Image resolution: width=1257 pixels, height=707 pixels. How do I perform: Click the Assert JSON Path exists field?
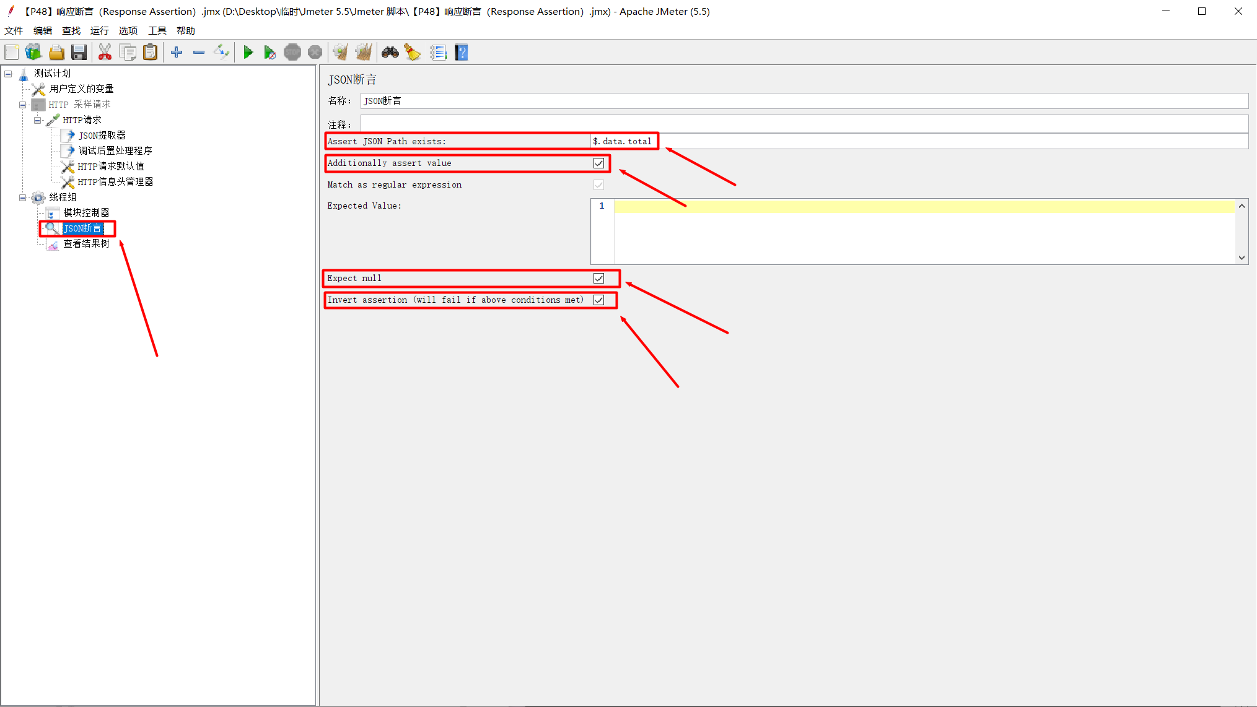tap(919, 141)
